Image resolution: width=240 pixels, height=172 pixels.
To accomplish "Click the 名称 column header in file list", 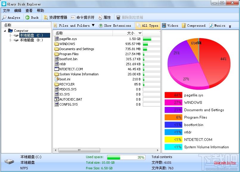I will 83,33.
